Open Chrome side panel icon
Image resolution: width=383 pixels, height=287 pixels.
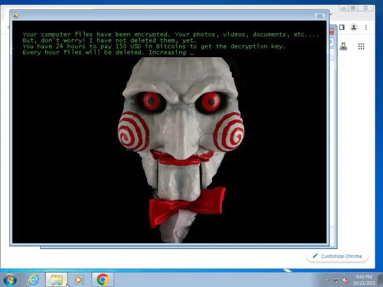(x=342, y=27)
